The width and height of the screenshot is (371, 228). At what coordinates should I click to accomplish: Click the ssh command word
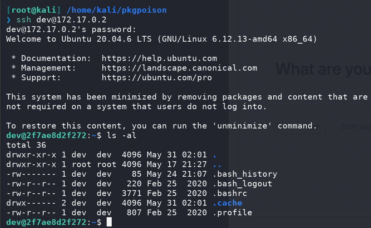point(24,20)
